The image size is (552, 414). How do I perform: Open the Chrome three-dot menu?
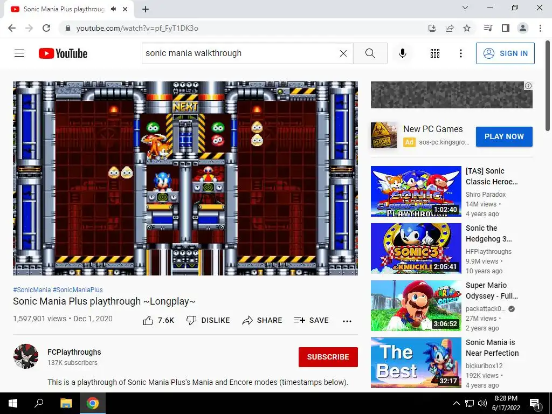point(540,28)
